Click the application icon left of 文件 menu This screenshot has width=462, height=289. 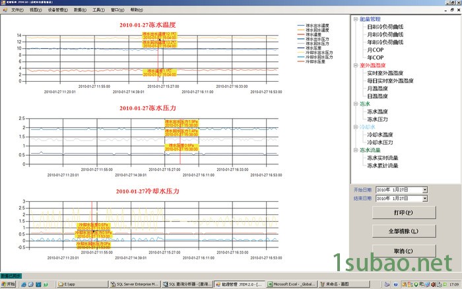(x=5, y=11)
